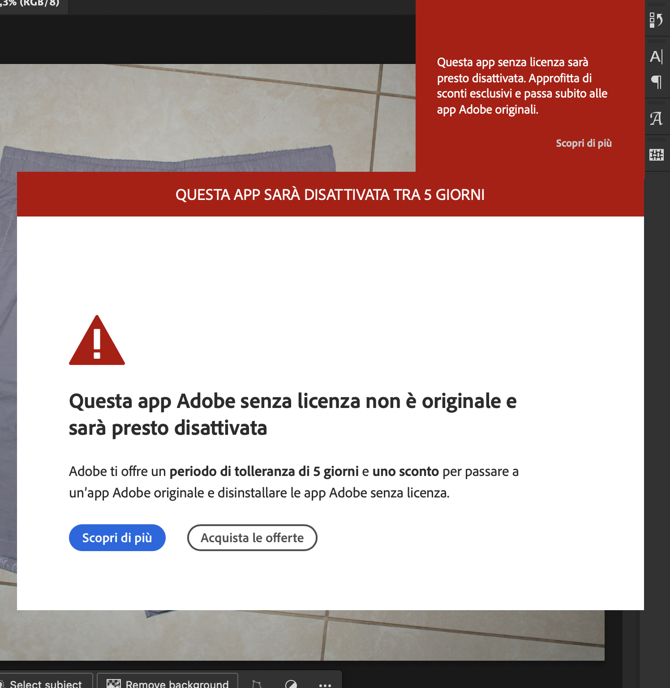Click the blue Scopri di più button
The image size is (670, 688).
click(x=117, y=538)
